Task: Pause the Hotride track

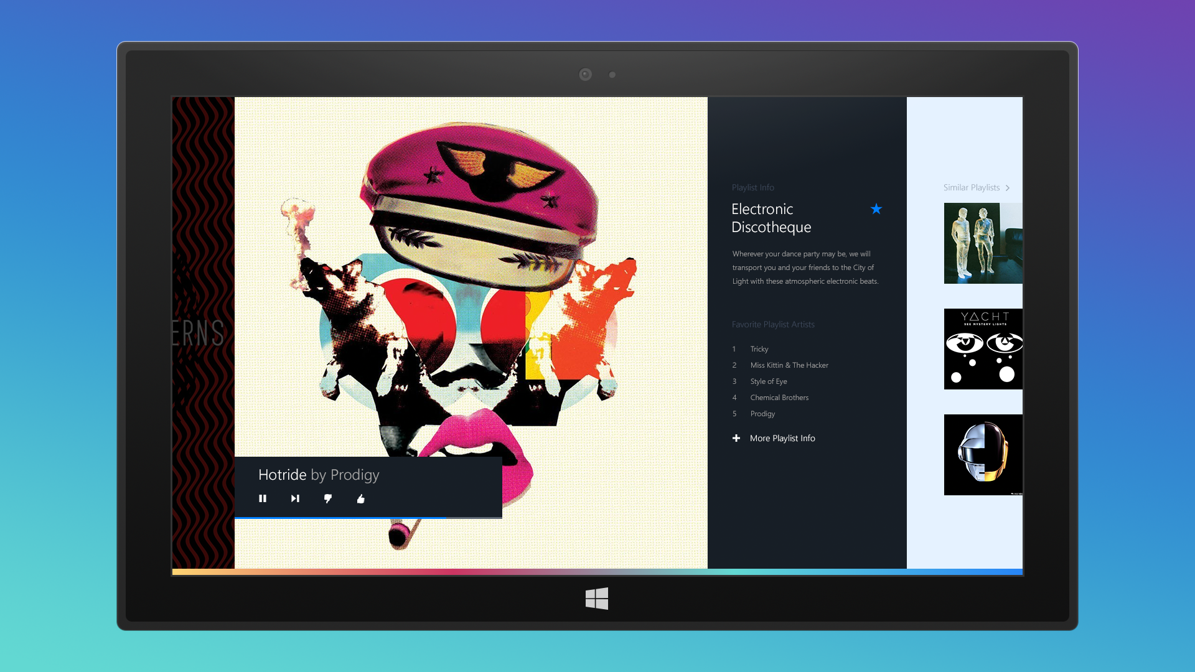Action: pos(263,498)
